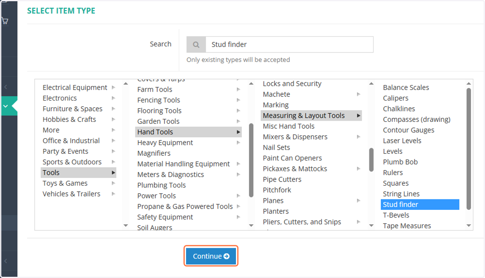Select Furniture & Spaces category
The height and width of the screenshot is (278, 485).
pos(72,109)
